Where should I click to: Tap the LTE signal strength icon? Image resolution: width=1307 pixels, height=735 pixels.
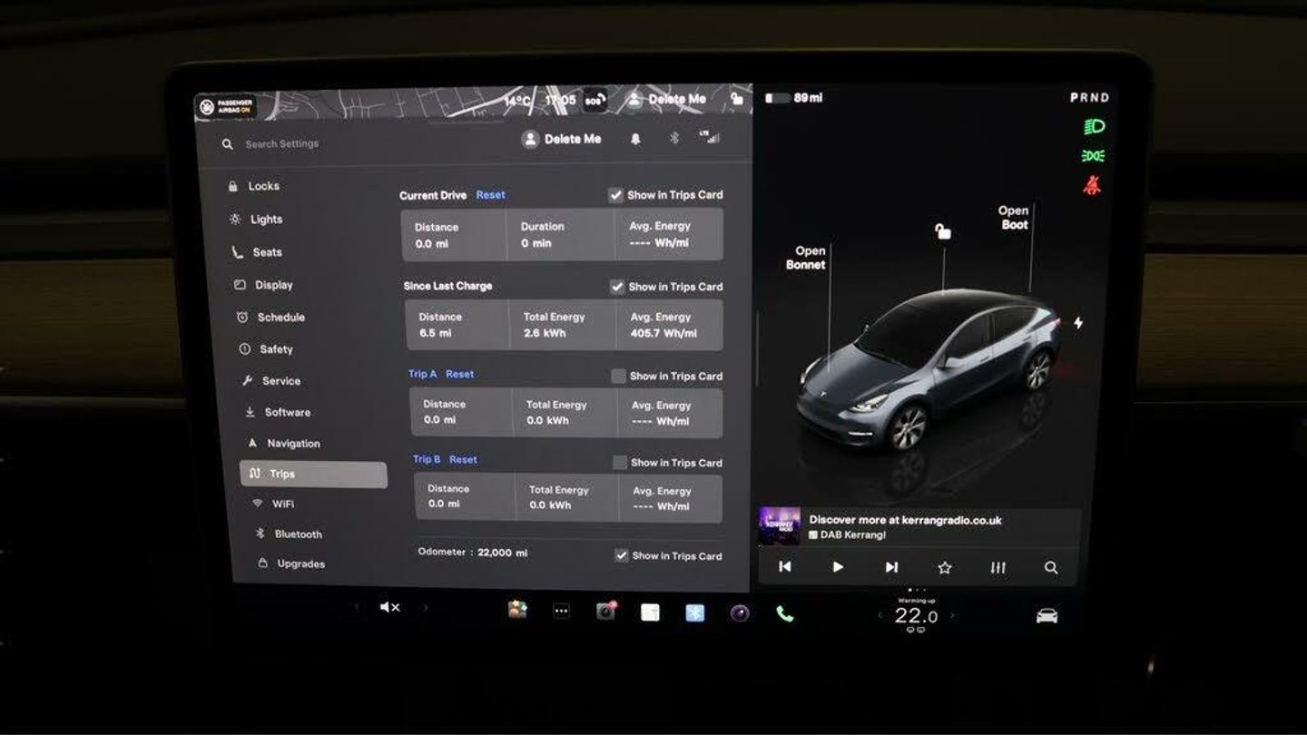pyautogui.click(x=710, y=137)
